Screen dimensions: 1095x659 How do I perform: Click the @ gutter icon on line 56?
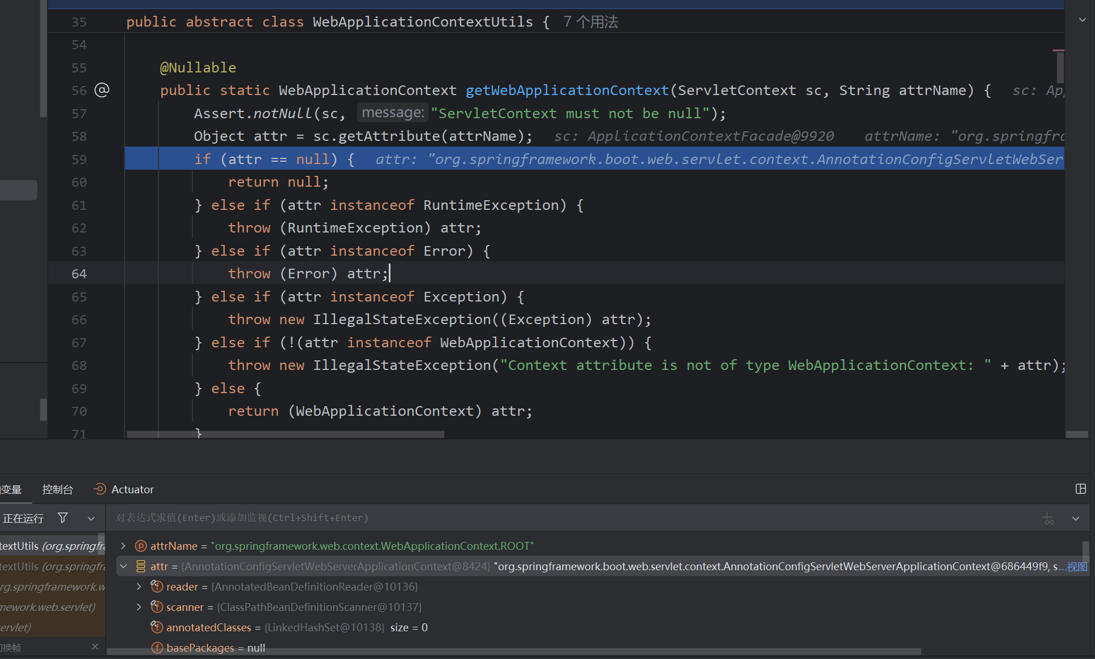pyautogui.click(x=102, y=90)
